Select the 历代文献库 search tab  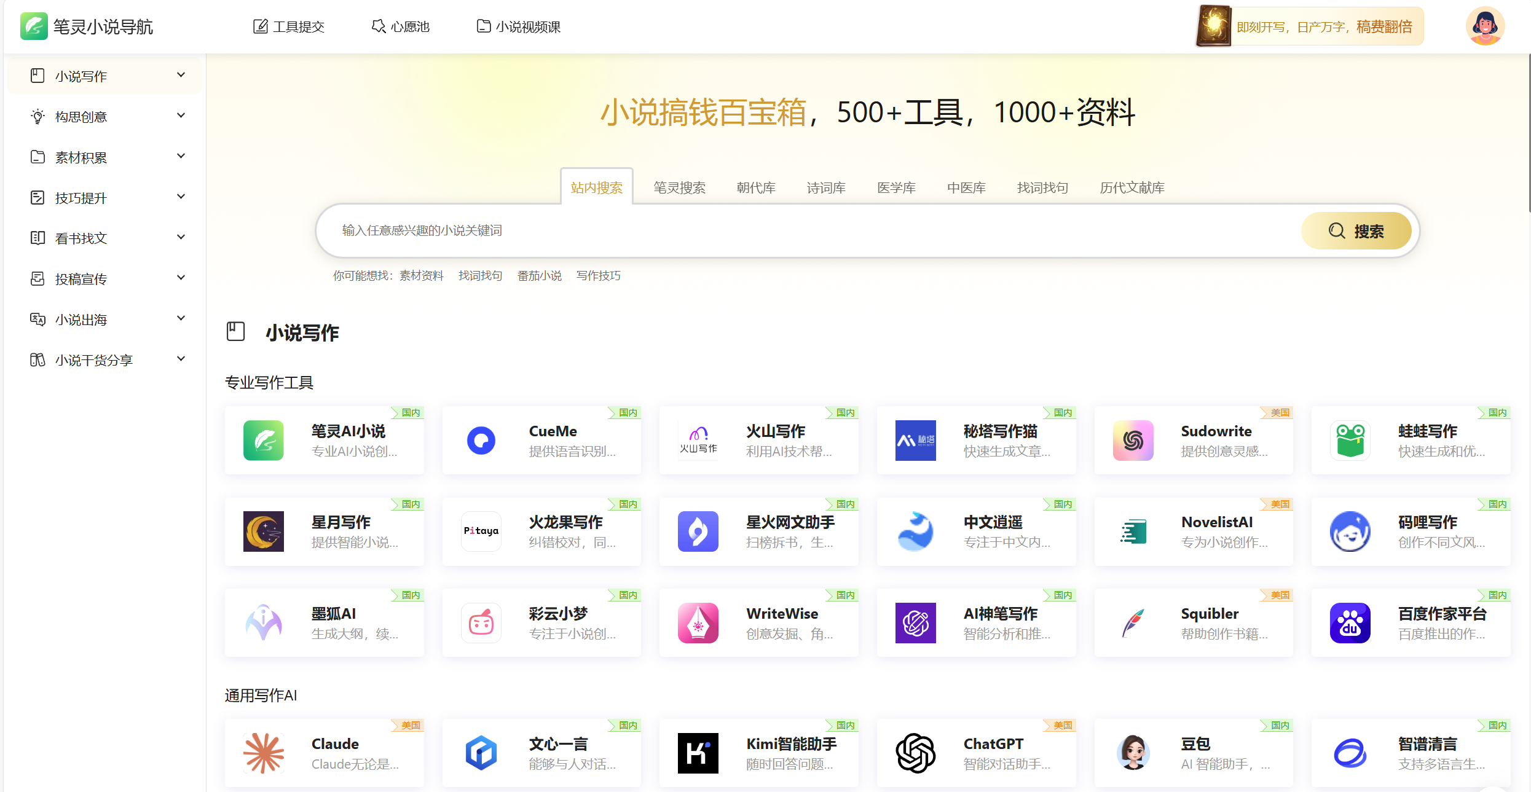pos(1132,187)
